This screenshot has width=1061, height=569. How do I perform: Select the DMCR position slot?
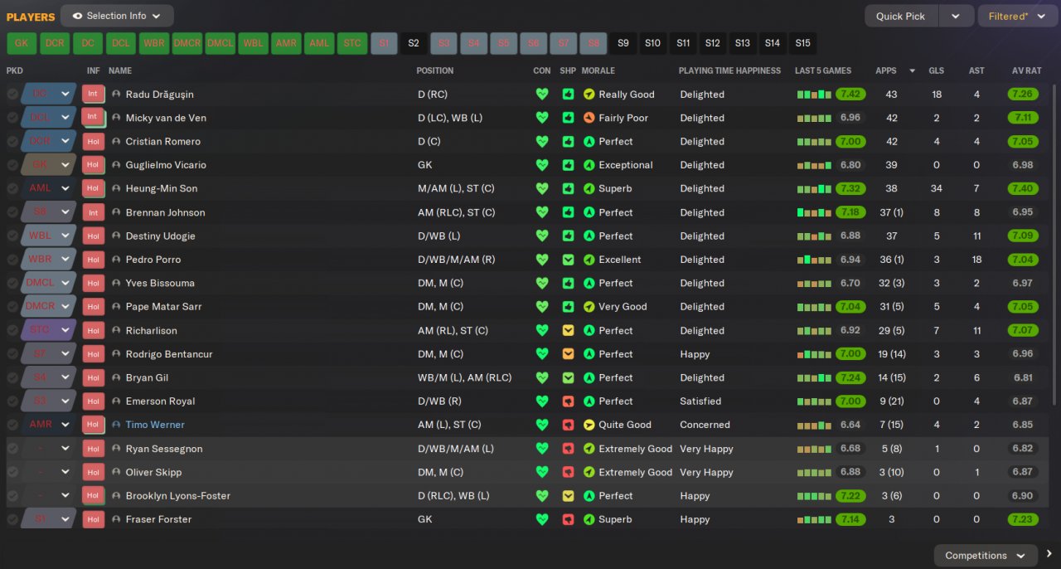coord(187,43)
